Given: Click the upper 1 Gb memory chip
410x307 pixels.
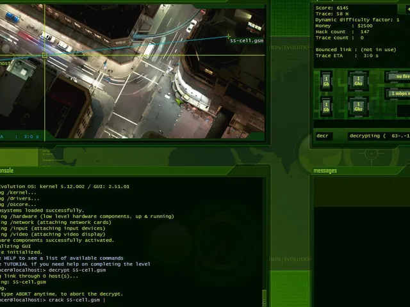Looking at the screenshot, I should (326, 81).
